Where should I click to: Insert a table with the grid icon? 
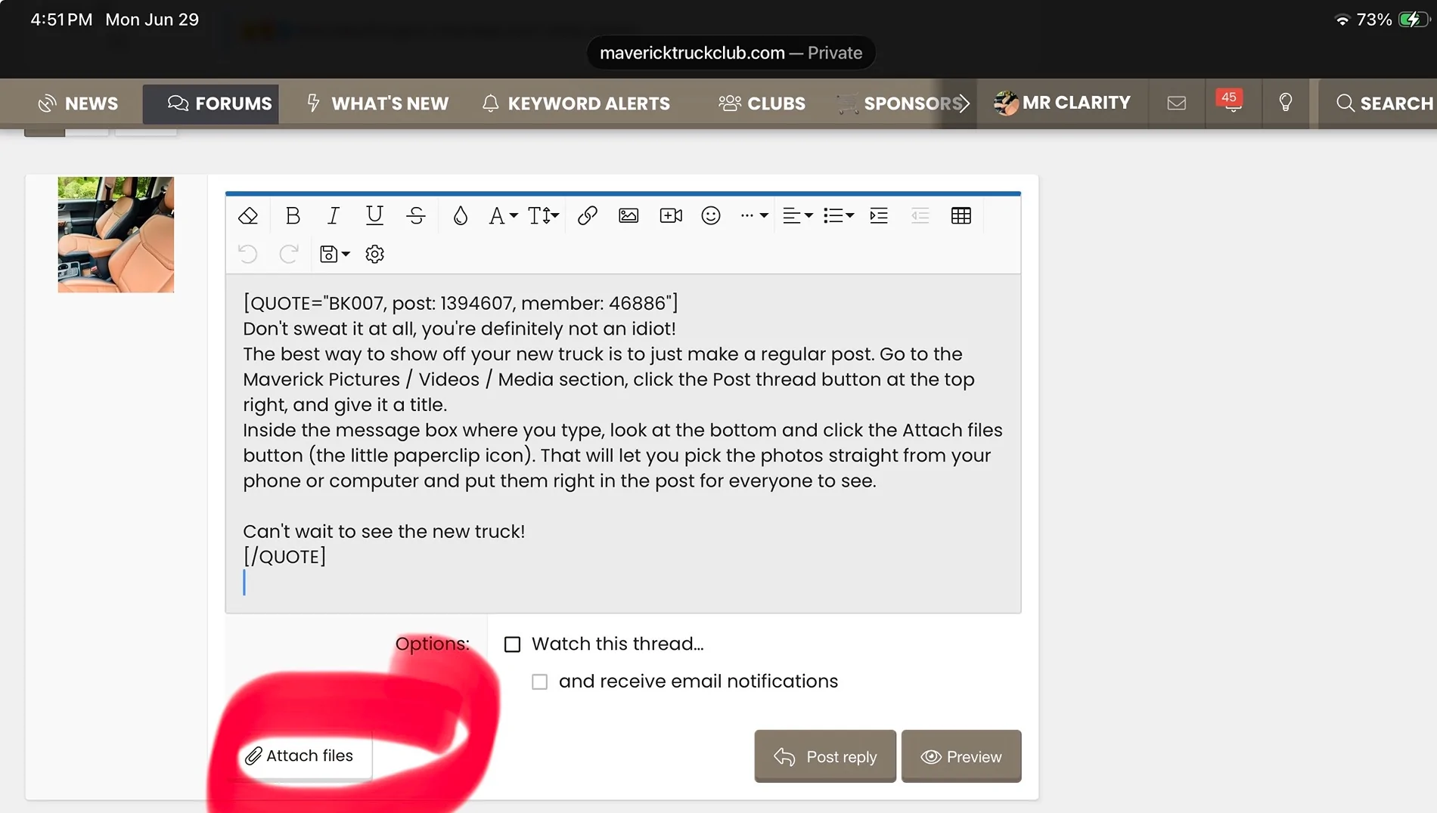[x=961, y=216]
